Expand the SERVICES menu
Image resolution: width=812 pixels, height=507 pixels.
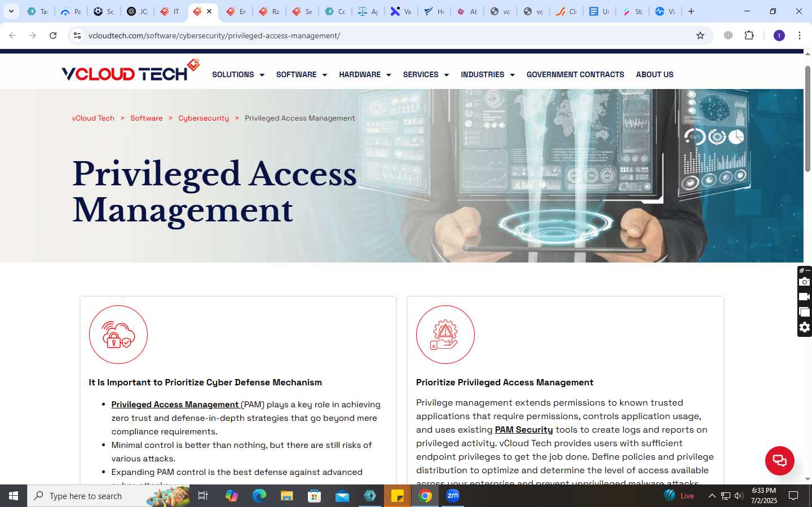(x=426, y=74)
